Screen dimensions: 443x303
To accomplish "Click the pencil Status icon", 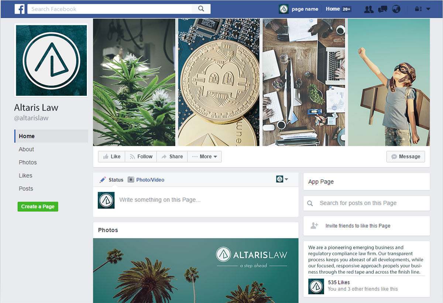I will 103,180.
